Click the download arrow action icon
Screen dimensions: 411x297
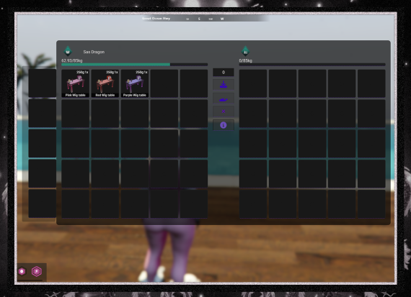(x=224, y=85)
